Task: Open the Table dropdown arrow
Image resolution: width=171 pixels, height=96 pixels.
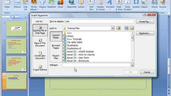Action: click(x=7, y=10)
